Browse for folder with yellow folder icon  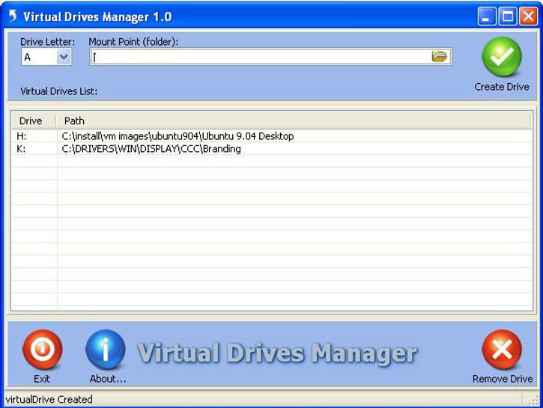(439, 56)
